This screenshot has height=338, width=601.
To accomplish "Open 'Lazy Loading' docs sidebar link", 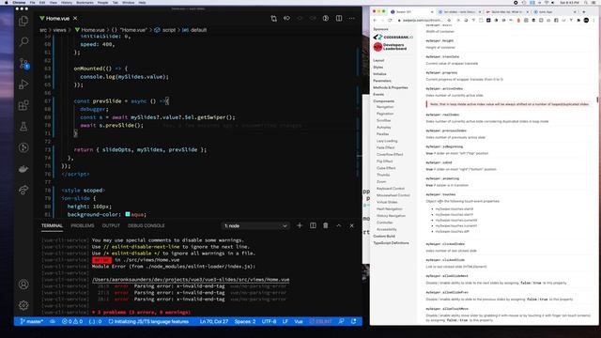I will tap(387, 141).
